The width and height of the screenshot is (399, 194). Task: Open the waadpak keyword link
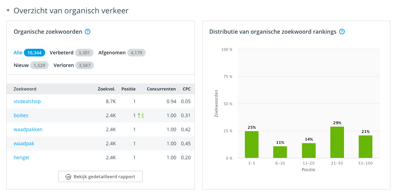click(x=24, y=143)
